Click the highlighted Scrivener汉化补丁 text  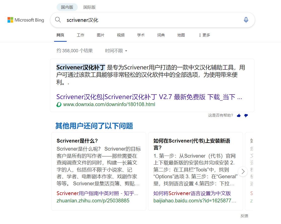click(x=81, y=67)
